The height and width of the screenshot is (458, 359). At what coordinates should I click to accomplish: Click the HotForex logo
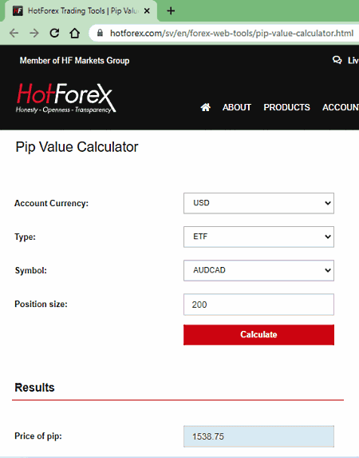[x=66, y=98]
